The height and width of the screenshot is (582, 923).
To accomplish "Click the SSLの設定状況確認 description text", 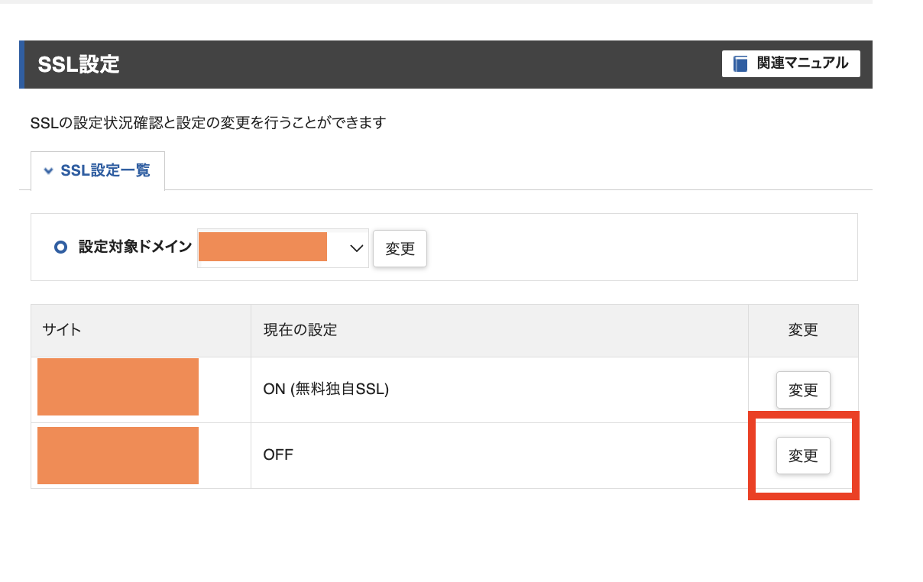I will coord(208,122).
